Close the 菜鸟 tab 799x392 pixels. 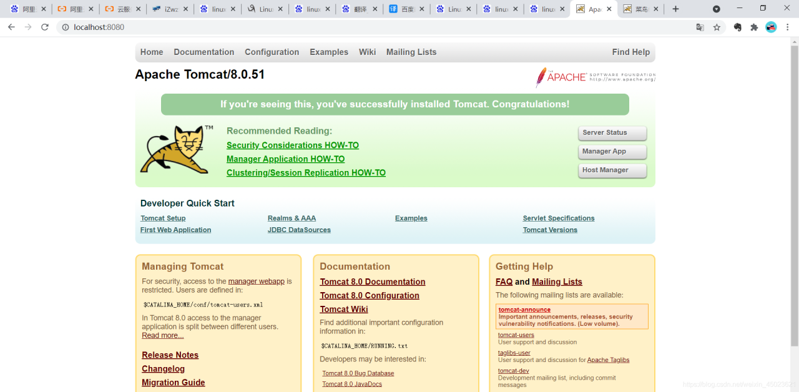click(x=655, y=9)
